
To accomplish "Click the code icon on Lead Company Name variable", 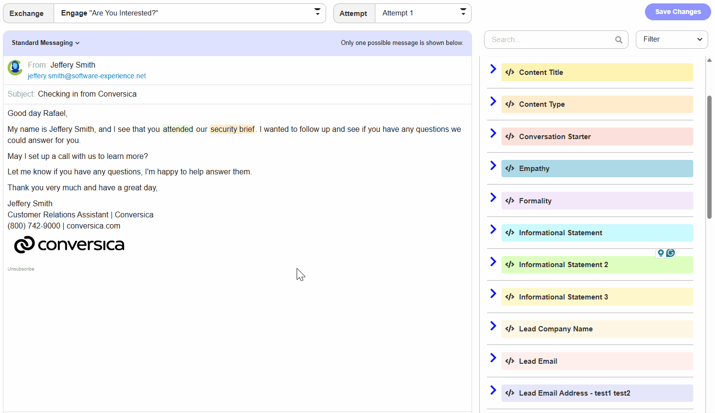I will 510,328.
